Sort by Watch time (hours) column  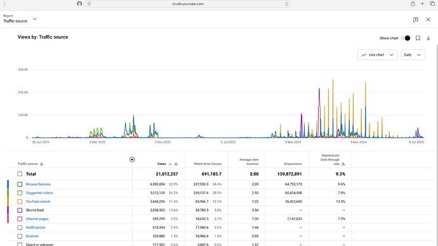[x=208, y=164]
